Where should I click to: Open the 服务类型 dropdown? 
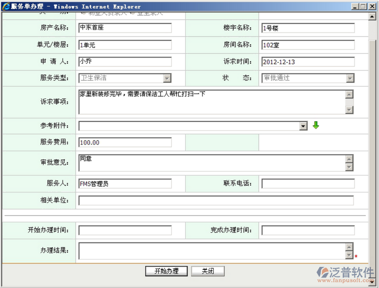click(x=167, y=78)
